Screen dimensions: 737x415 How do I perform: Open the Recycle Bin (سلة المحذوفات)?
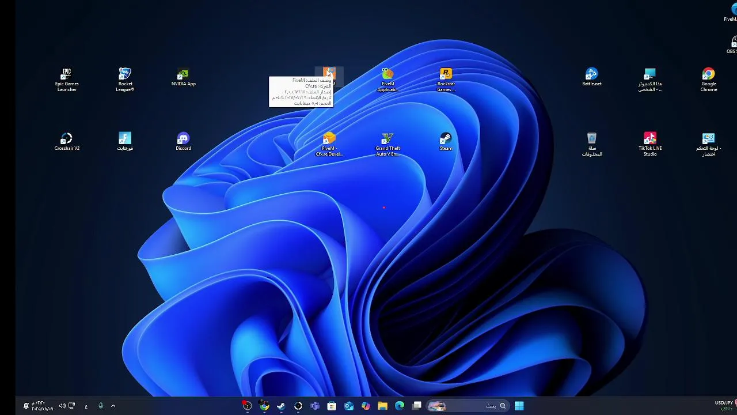(591, 144)
